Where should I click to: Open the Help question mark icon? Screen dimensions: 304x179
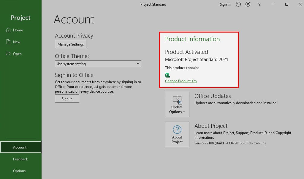pyautogui.click(x=259, y=4)
